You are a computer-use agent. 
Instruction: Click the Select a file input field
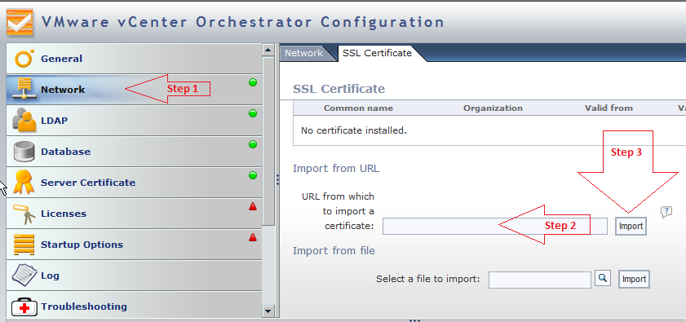click(540, 280)
